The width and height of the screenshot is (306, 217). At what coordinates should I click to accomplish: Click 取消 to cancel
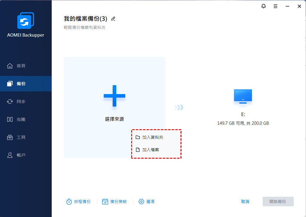pyautogui.click(x=245, y=202)
